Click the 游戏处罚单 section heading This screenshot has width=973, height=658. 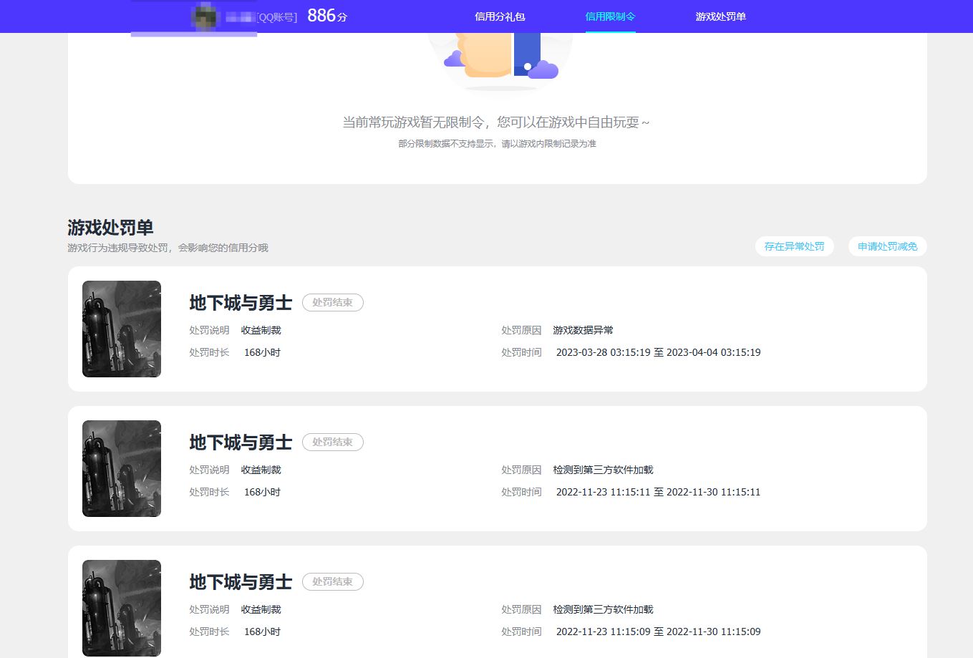click(110, 228)
